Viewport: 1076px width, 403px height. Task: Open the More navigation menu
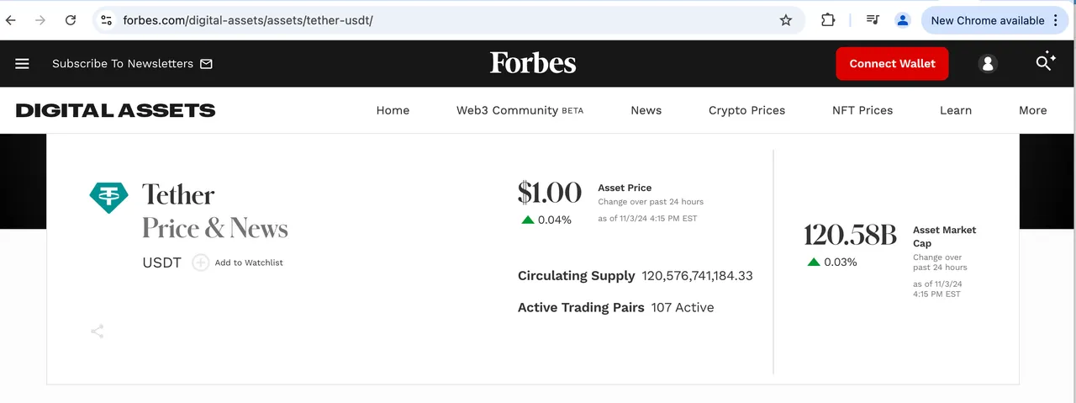1032,110
